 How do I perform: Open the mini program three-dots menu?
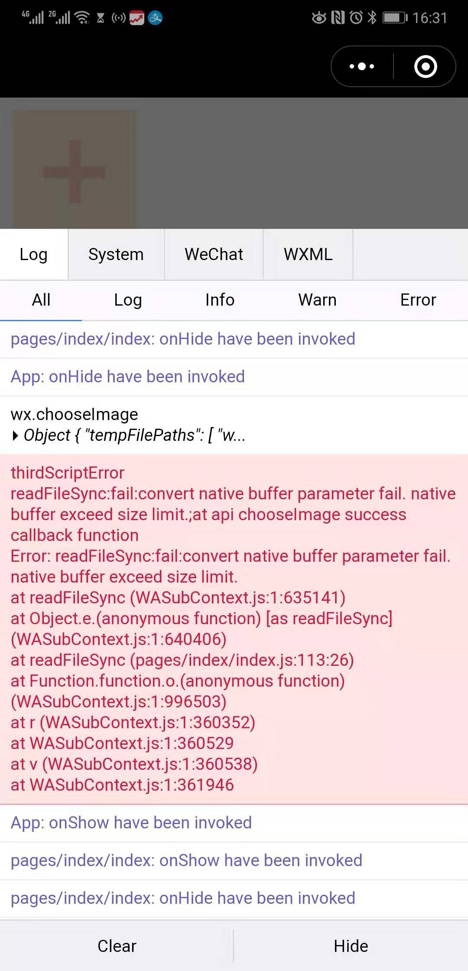tap(362, 66)
